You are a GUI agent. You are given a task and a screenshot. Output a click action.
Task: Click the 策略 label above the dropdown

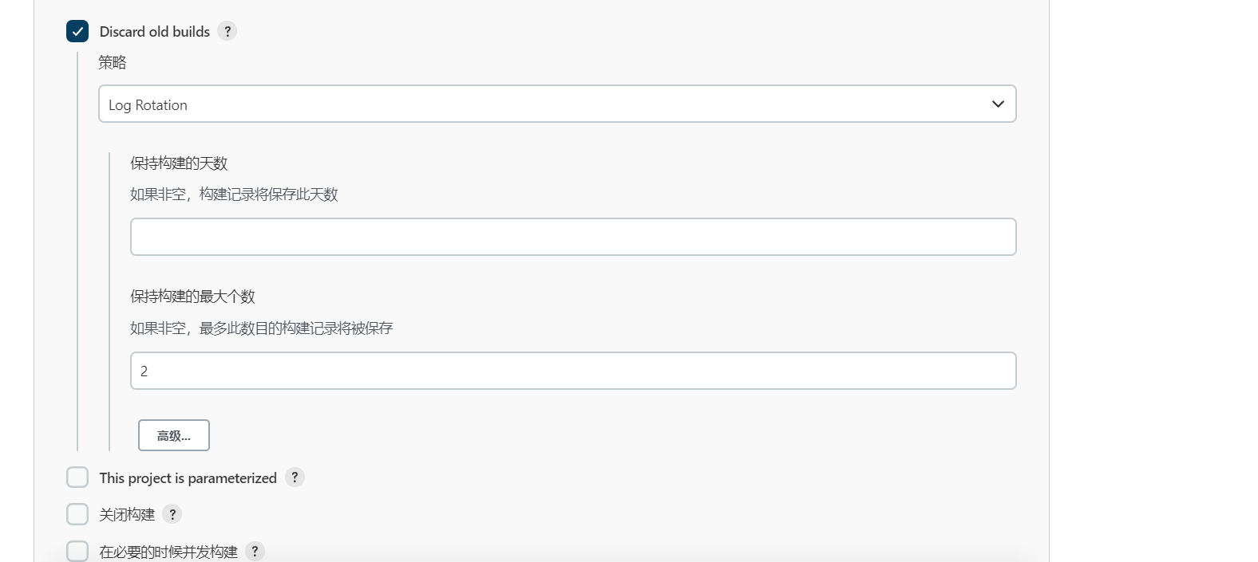113,62
